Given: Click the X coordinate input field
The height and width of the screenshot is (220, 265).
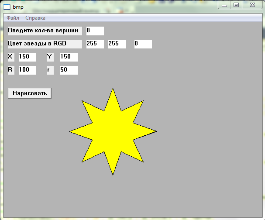Looking at the screenshot, I should click(28, 57).
